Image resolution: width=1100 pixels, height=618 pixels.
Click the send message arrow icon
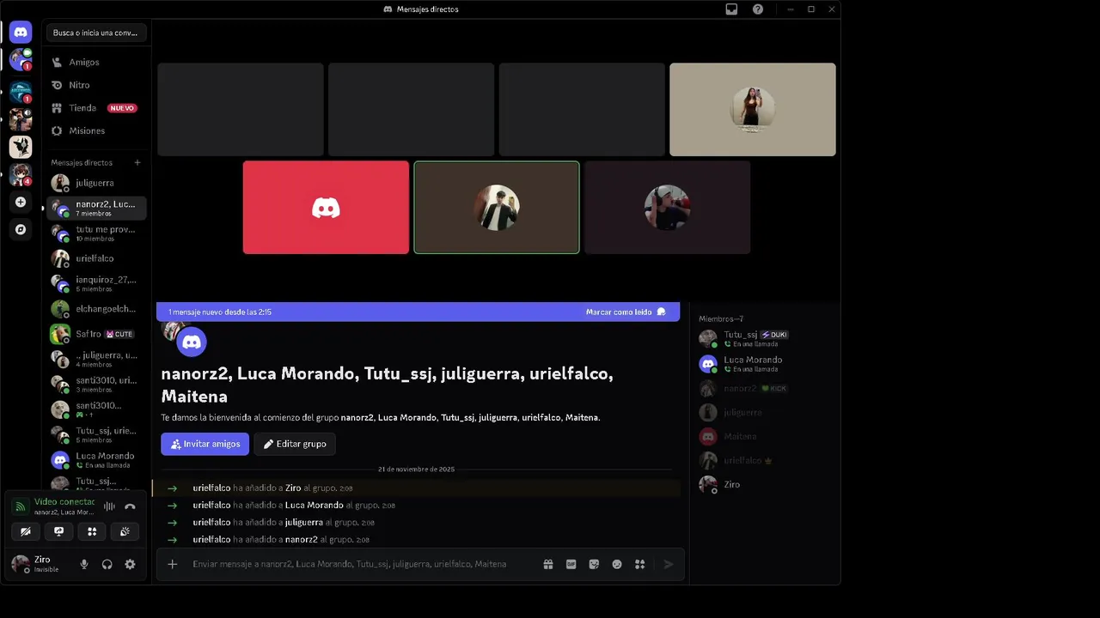[669, 564]
